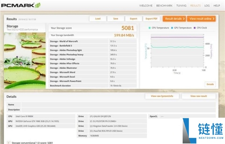Click View raw SystemInfo button
225x144 pixels.
(x=162, y=96)
